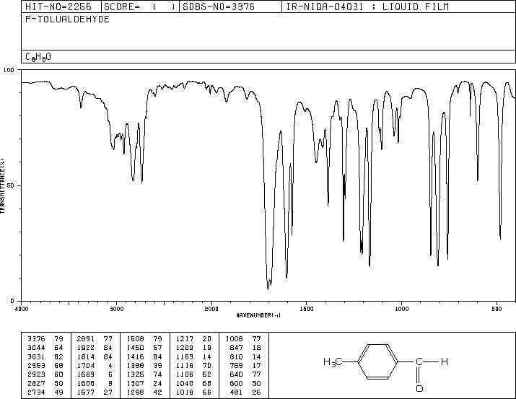The image size is (516, 399).
Task: Select the SCORE= header field
Action: point(139,6)
